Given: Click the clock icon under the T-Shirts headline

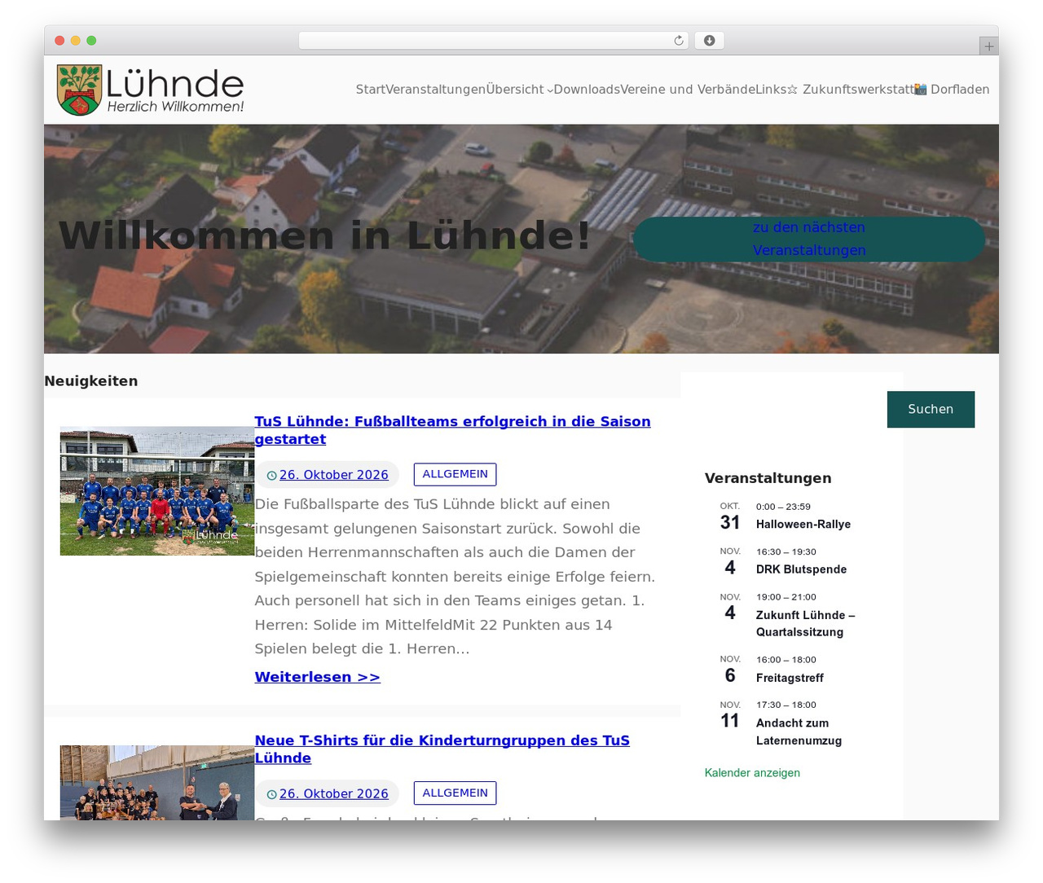Looking at the screenshot, I should click(x=272, y=794).
